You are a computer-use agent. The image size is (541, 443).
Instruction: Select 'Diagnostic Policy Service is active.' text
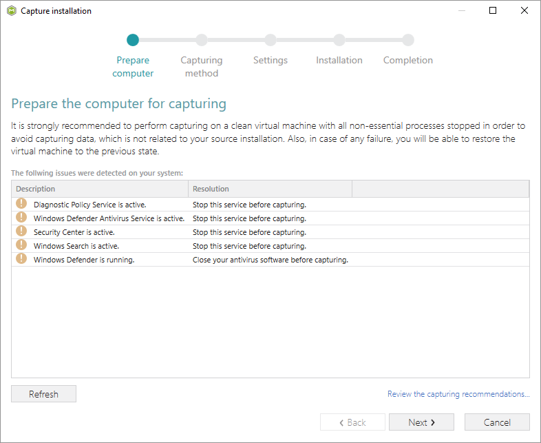point(90,205)
